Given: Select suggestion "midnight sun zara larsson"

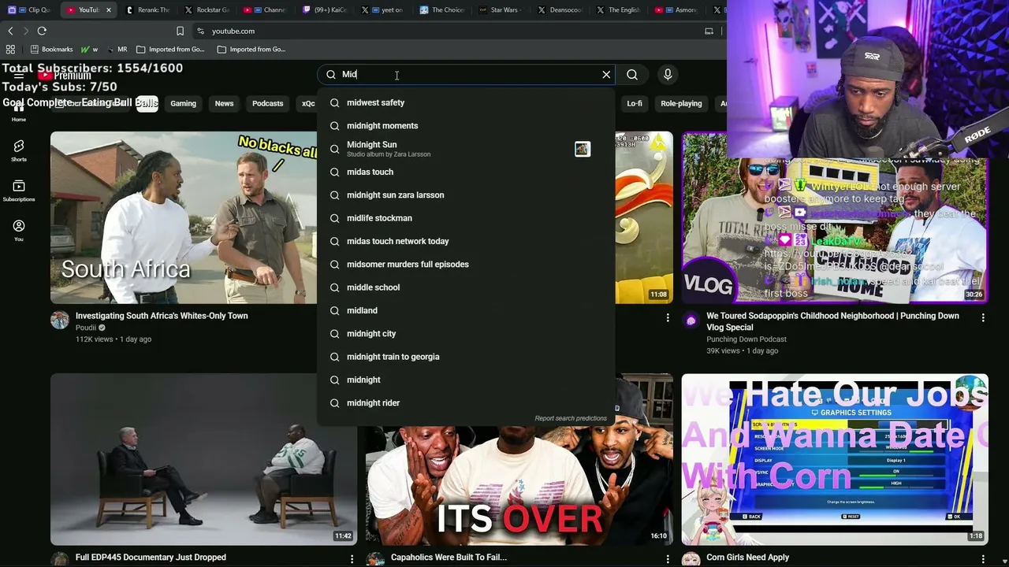Looking at the screenshot, I should [466, 195].
